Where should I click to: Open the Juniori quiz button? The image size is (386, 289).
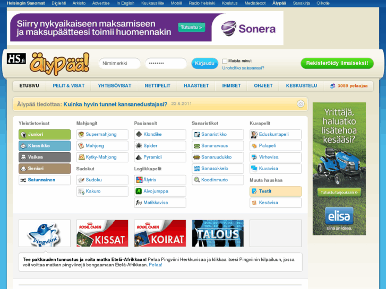[45, 134]
